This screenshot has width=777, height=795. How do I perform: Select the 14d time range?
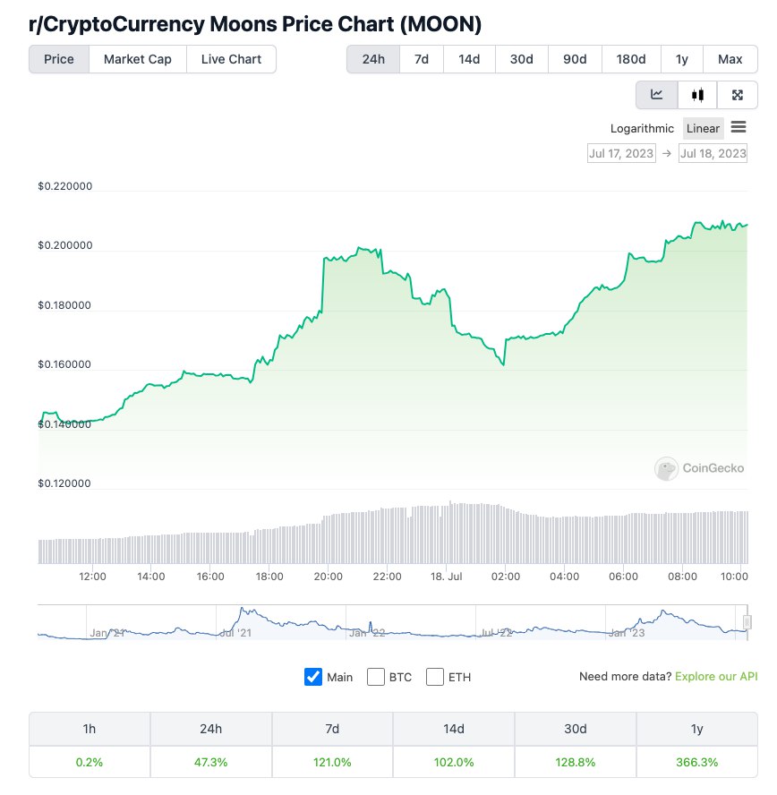click(x=469, y=59)
